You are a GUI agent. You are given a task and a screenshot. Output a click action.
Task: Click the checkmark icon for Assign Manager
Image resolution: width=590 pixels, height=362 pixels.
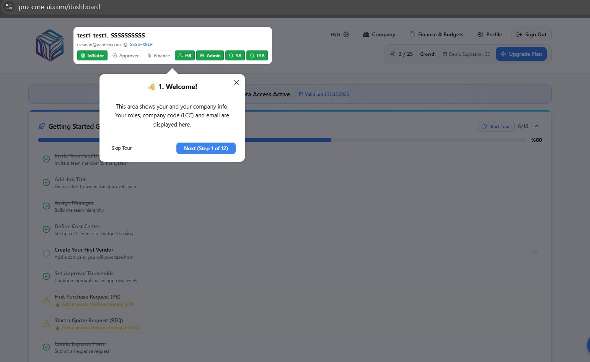(x=46, y=206)
